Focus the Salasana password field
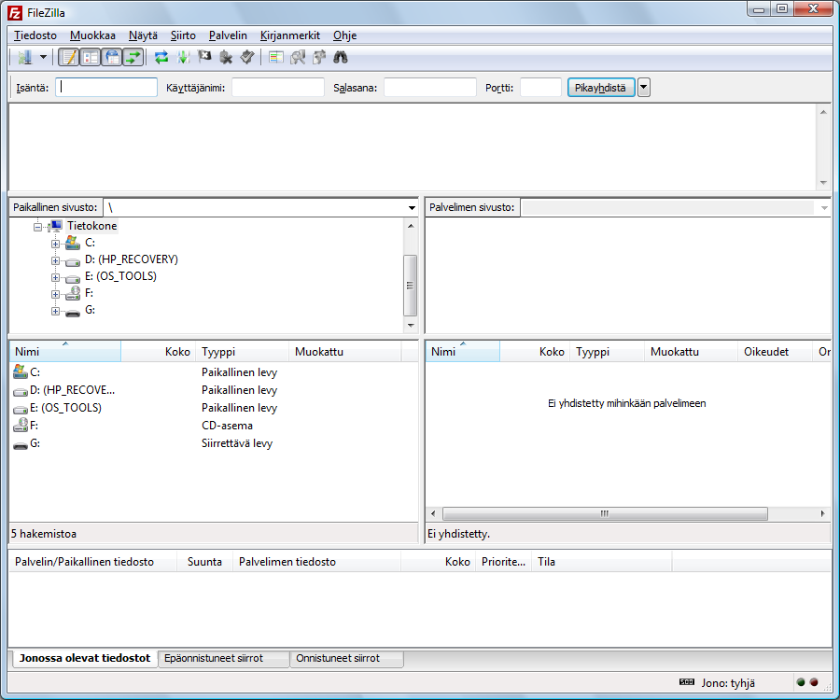Viewport: 840px width, 700px height. tap(430, 88)
